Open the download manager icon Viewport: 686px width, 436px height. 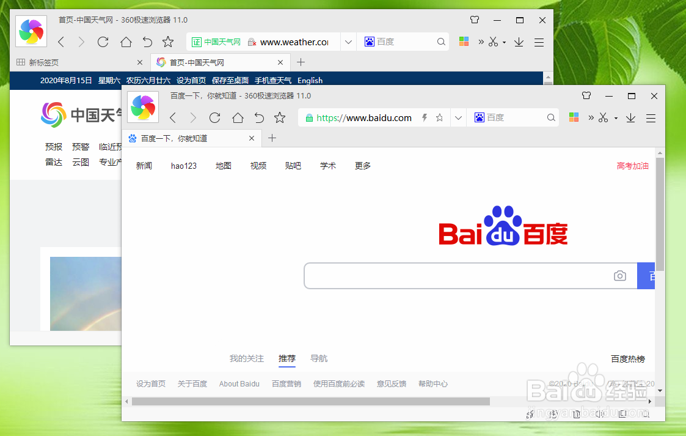[x=630, y=117]
